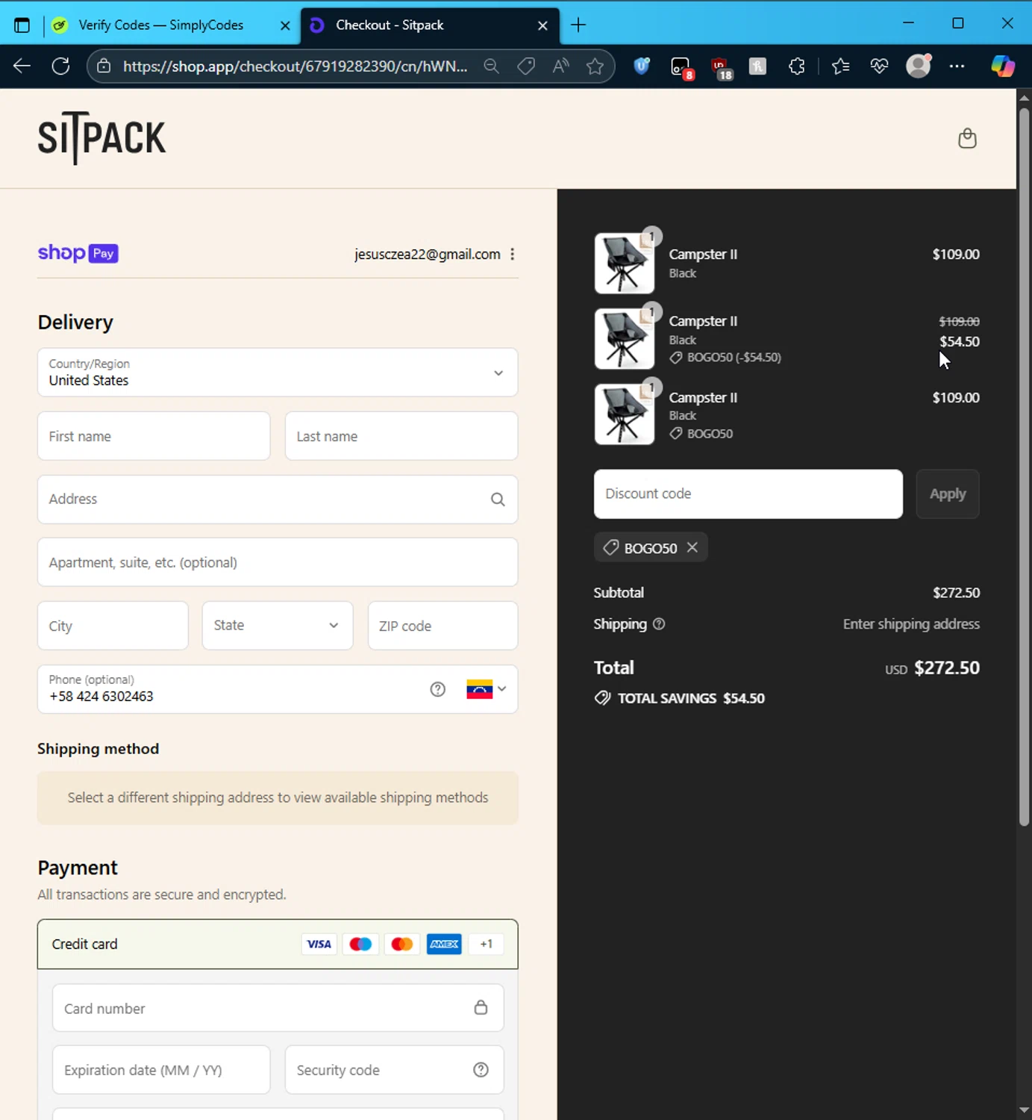Open Read aloud in address bar
The image size is (1032, 1120).
pos(560,66)
